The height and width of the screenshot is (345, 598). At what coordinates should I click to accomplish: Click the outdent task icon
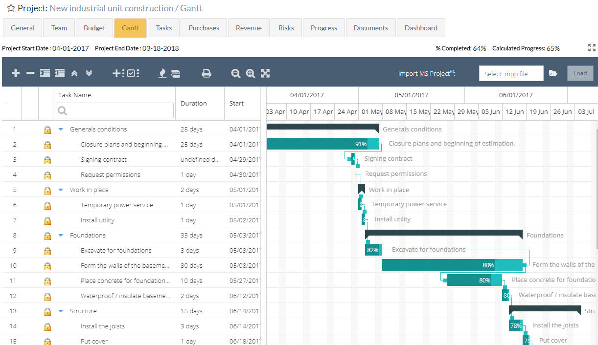tap(59, 72)
